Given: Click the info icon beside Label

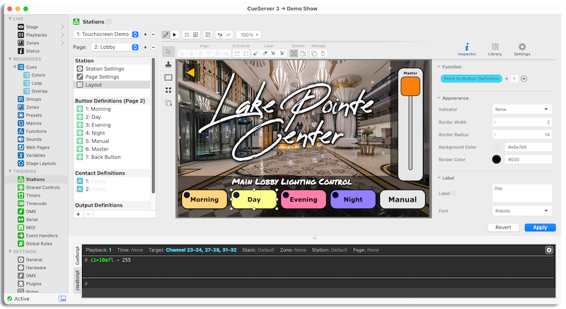Looking at the screenshot, I should point(454,194).
